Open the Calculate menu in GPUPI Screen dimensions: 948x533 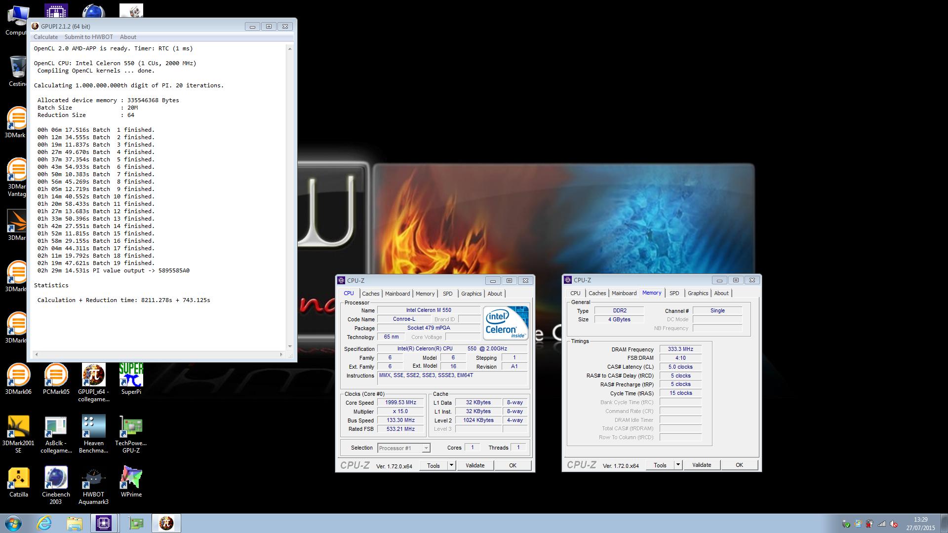pos(45,37)
